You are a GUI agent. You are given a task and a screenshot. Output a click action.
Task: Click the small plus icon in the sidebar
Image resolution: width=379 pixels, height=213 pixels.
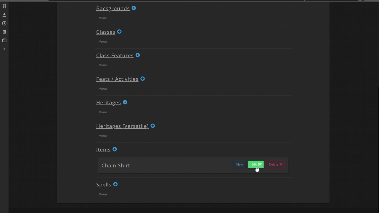click(4, 49)
